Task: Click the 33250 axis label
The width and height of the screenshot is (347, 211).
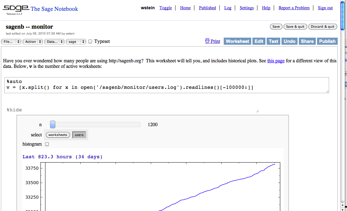Action: click(x=32, y=197)
